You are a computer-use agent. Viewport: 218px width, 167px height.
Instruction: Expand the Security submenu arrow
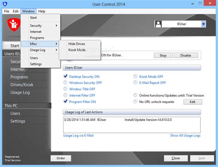point(57,26)
